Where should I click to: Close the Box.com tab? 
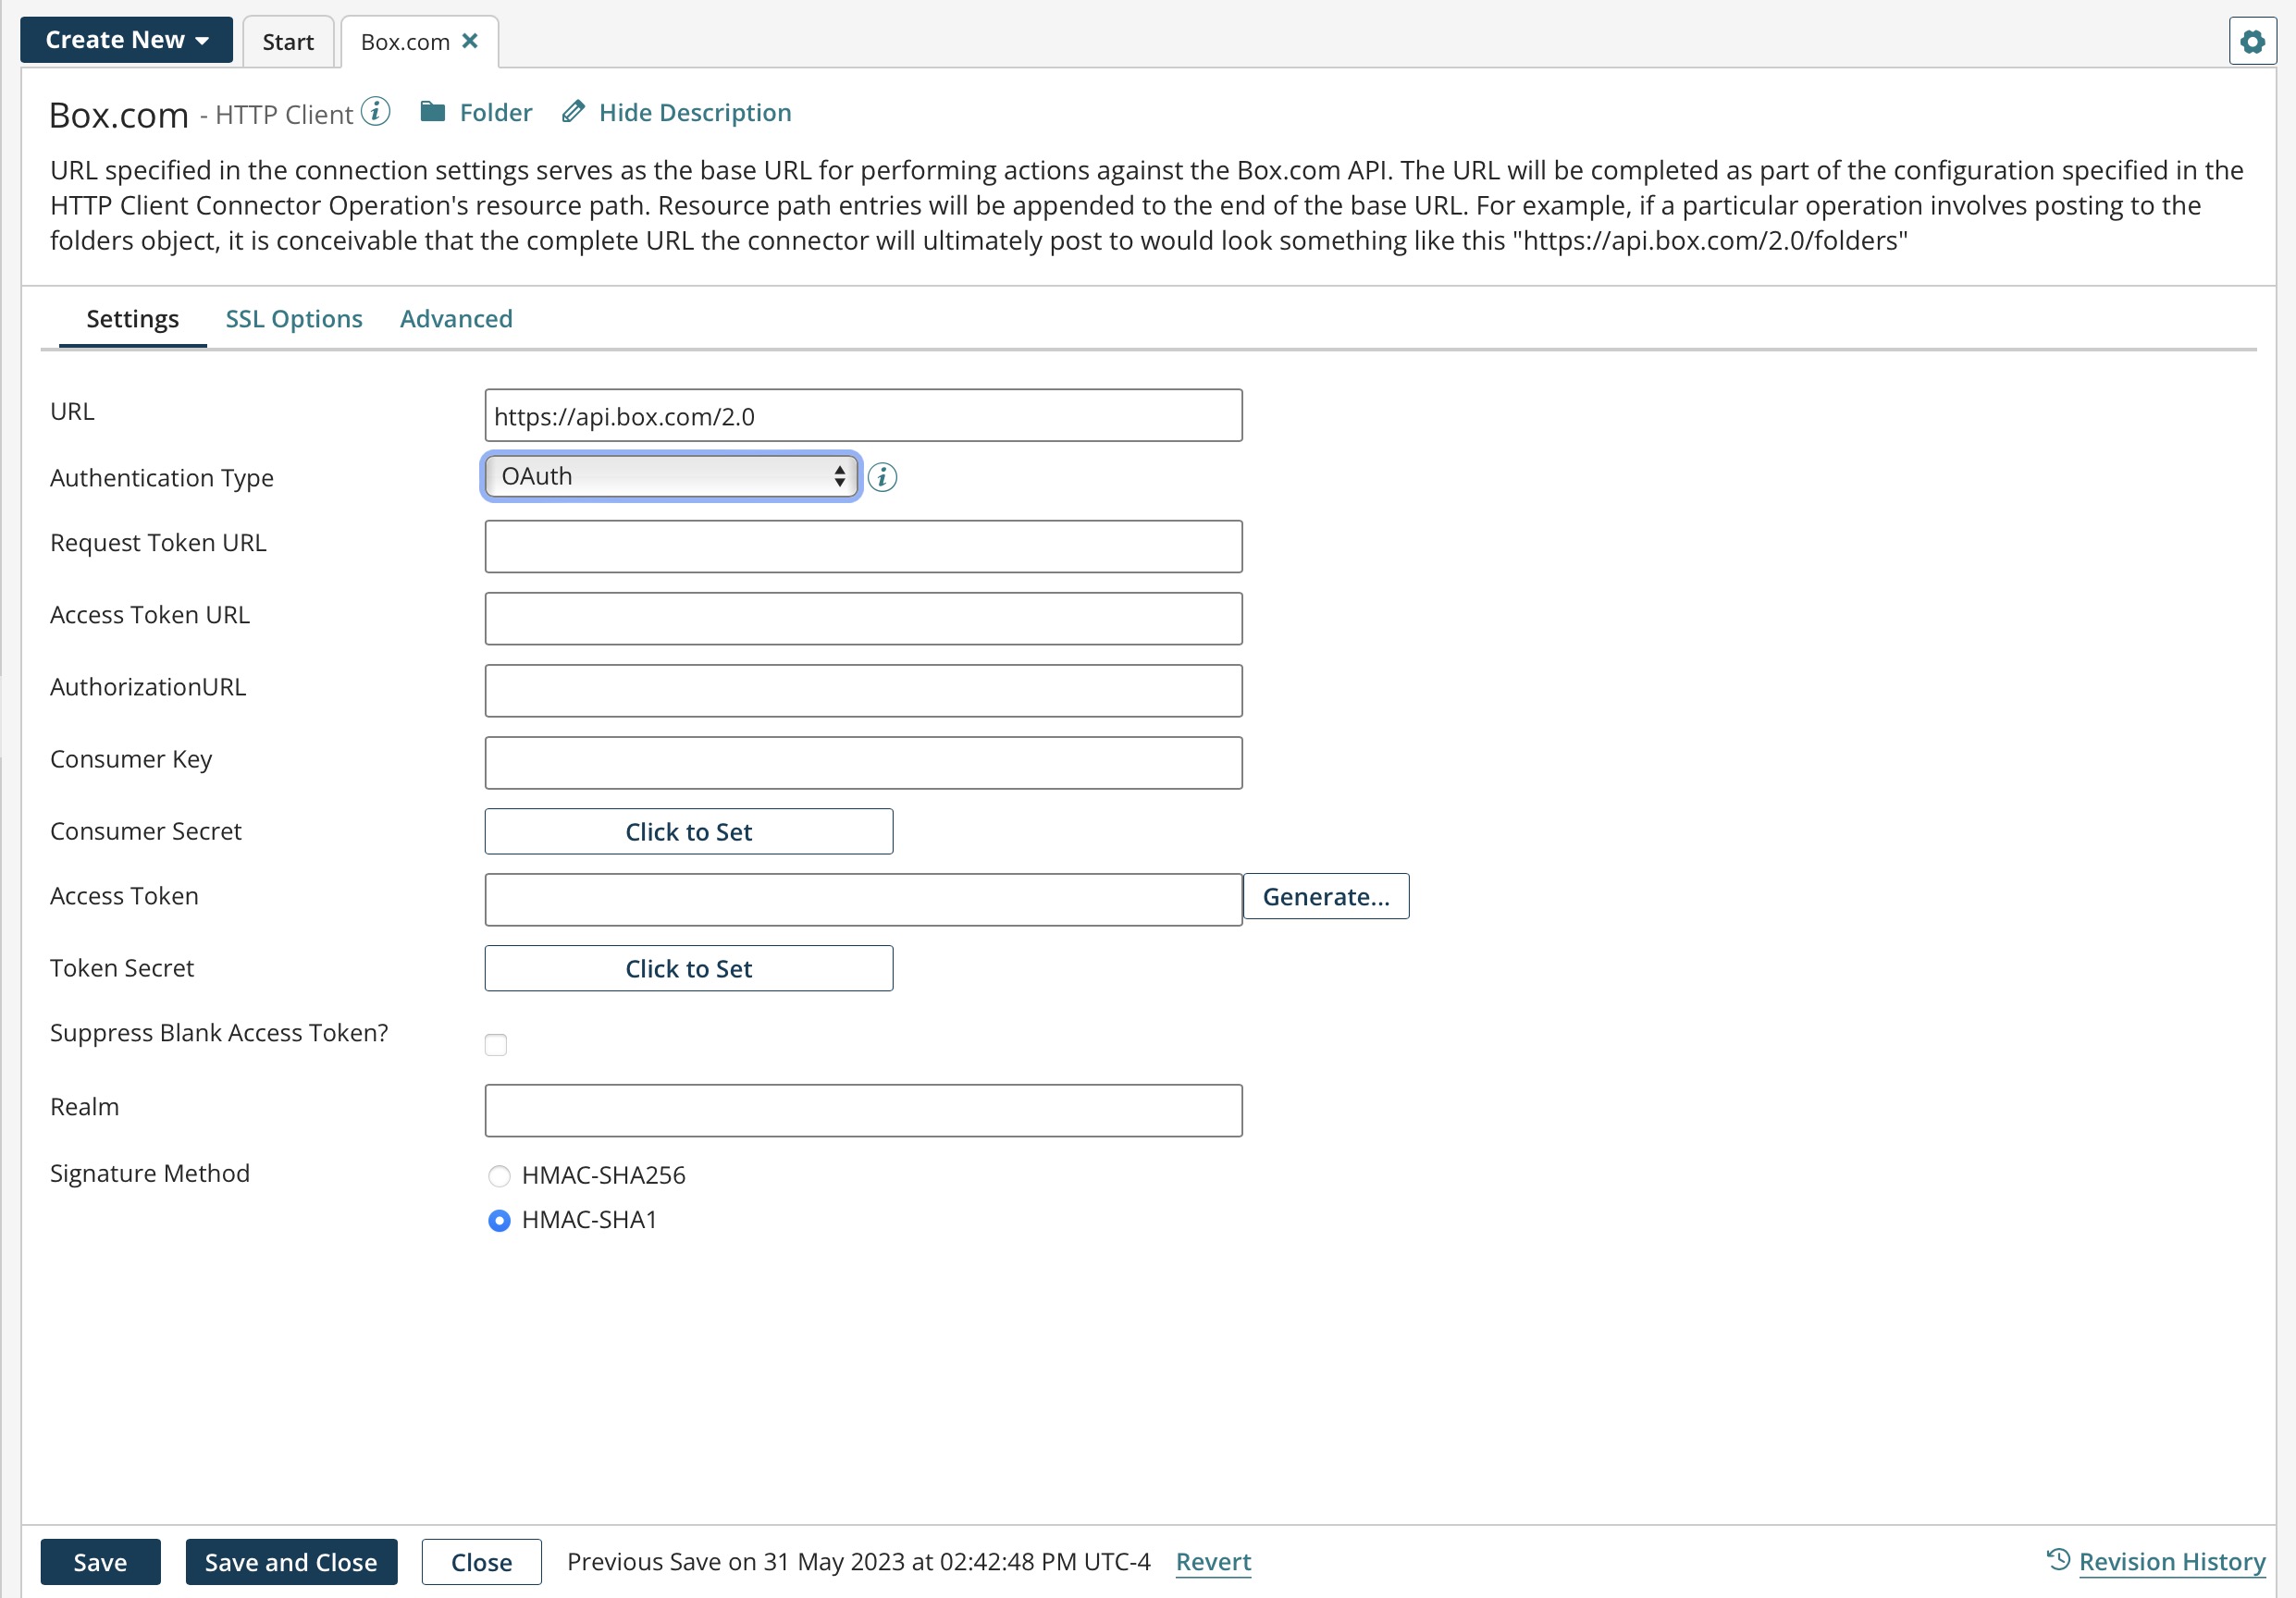[471, 41]
